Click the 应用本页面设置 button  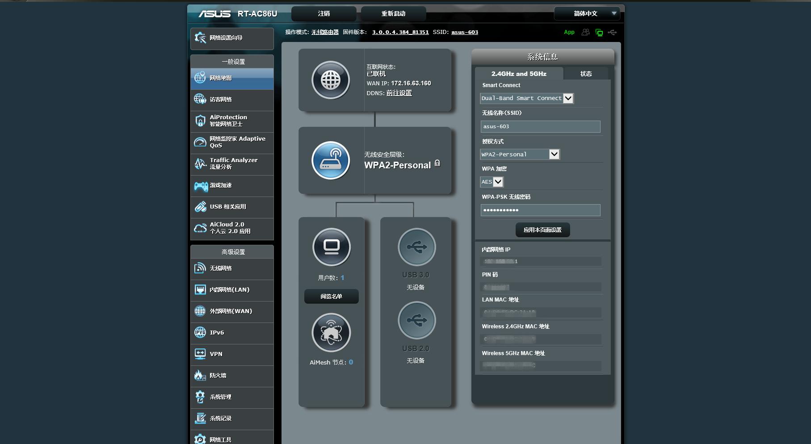pos(542,230)
